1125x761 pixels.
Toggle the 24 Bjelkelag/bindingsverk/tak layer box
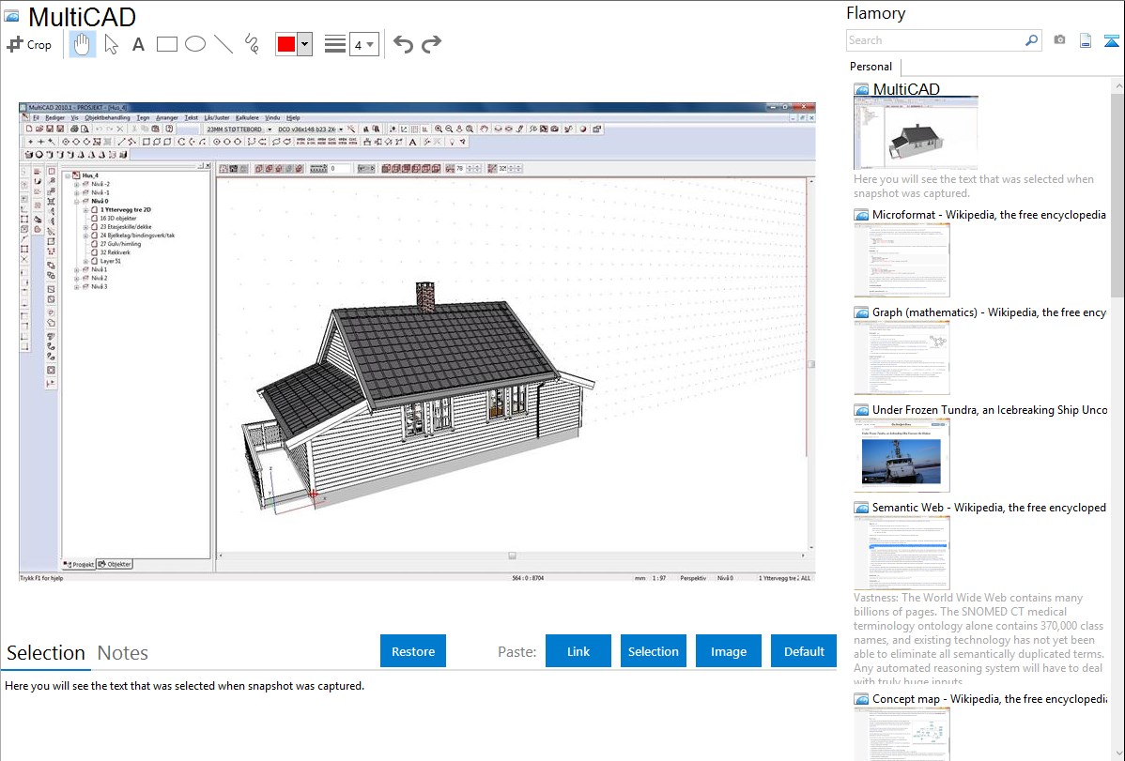coord(94,236)
